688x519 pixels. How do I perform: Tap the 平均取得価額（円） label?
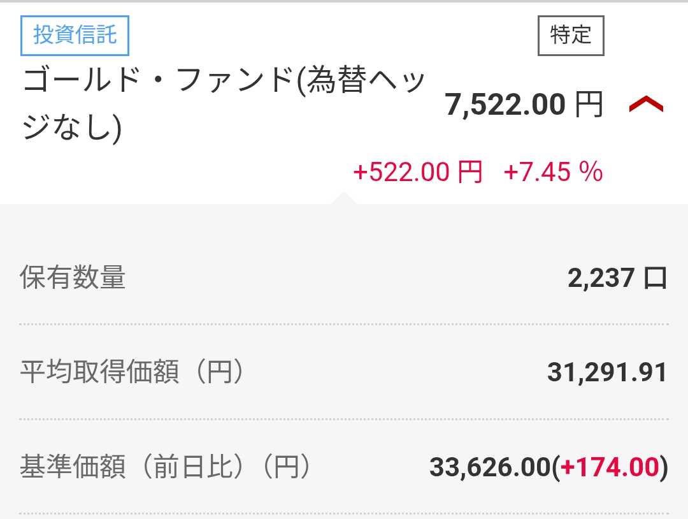point(132,373)
